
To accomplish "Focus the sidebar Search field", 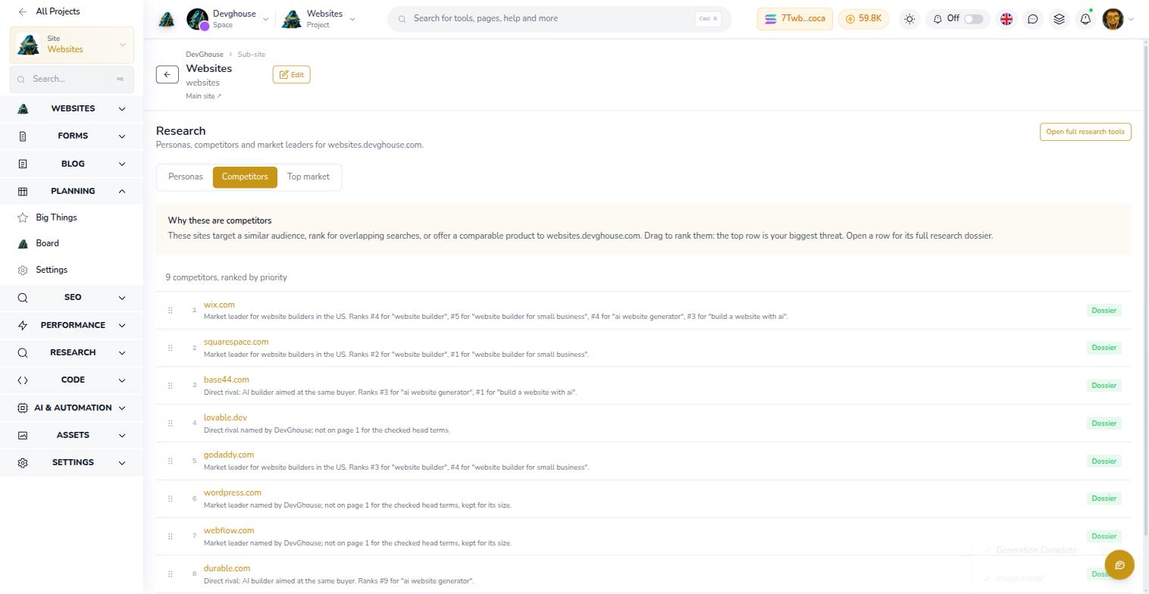I will click(72, 79).
